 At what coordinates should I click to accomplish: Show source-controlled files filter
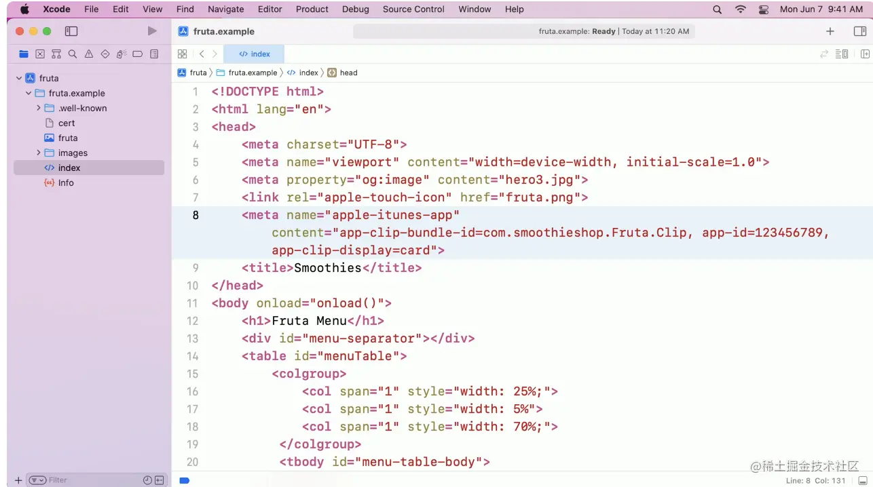pyautogui.click(x=160, y=480)
